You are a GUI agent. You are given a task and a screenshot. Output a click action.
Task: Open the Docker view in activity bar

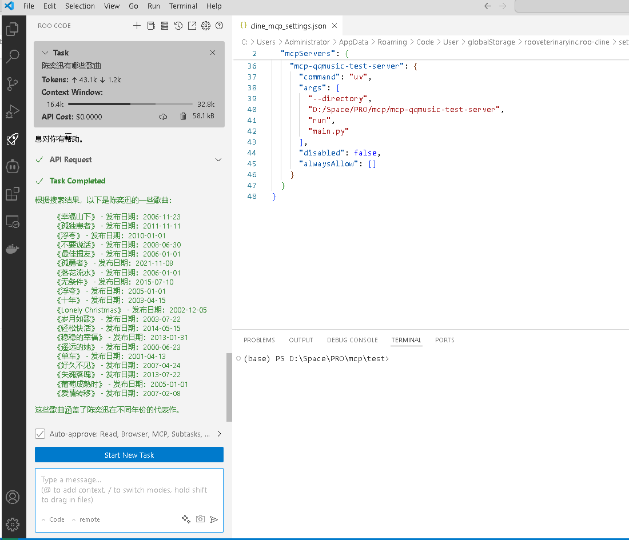click(13, 249)
